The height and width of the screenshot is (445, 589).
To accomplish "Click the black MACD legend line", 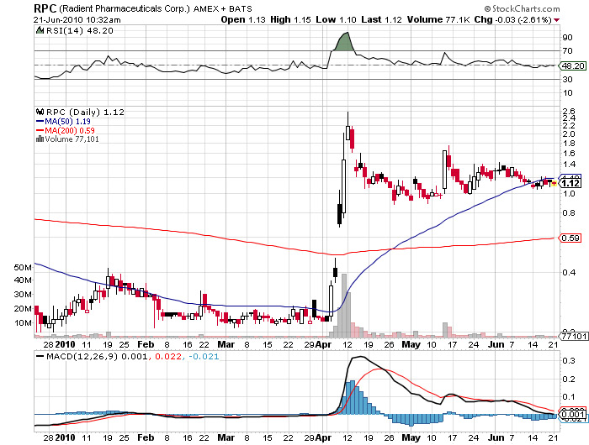I will (x=40, y=356).
